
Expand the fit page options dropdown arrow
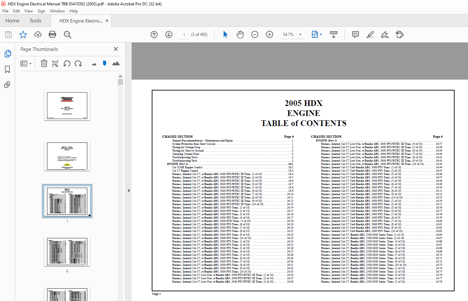pos(321,35)
